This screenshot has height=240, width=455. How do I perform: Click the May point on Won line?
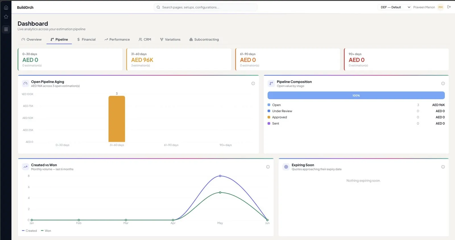(220, 192)
